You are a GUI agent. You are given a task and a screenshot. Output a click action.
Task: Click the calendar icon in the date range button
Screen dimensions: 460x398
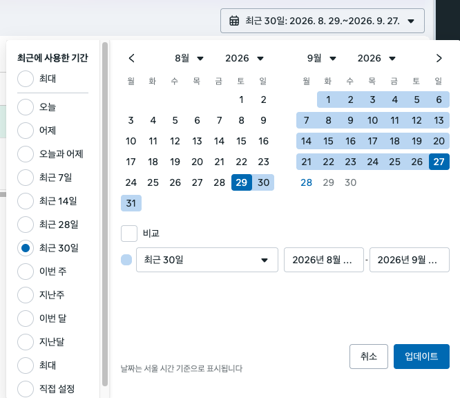pyautogui.click(x=234, y=21)
